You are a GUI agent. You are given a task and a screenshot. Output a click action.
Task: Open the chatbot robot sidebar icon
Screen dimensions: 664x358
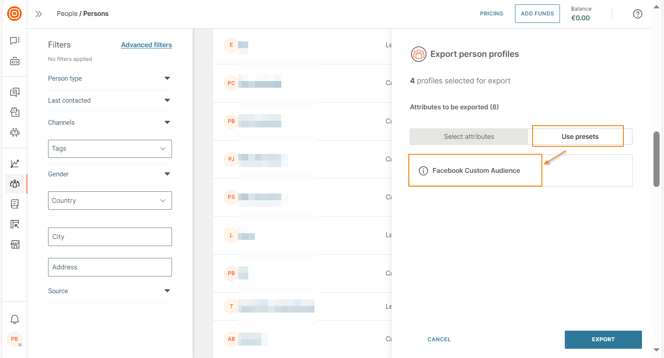(x=15, y=132)
